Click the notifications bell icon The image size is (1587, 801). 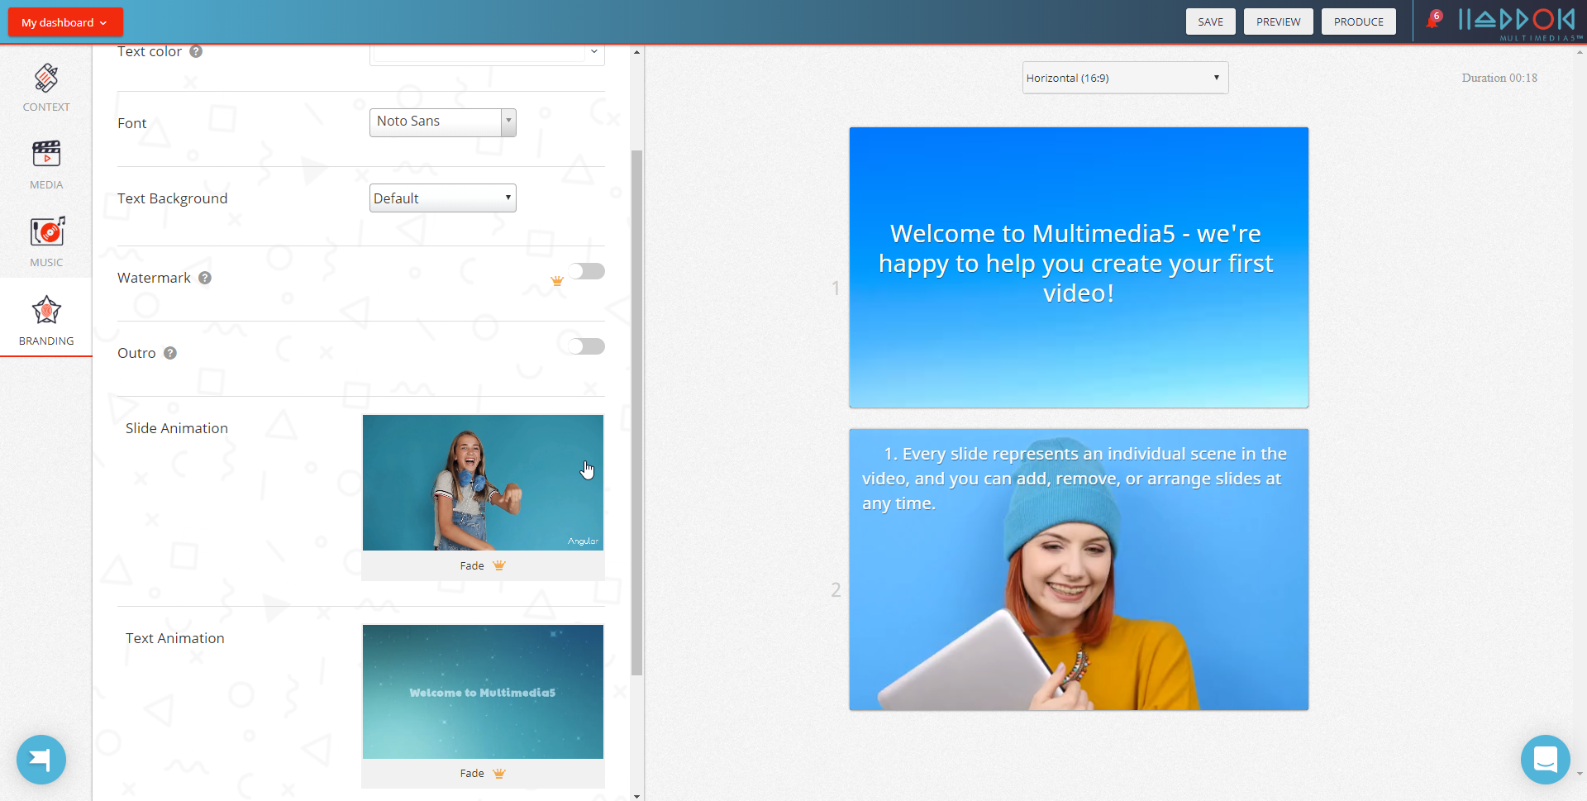point(1433,21)
